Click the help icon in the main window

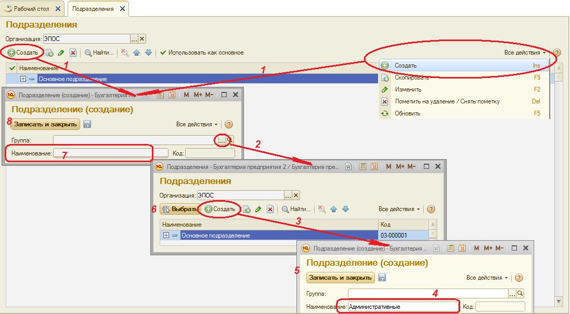[x=556, y=53]
